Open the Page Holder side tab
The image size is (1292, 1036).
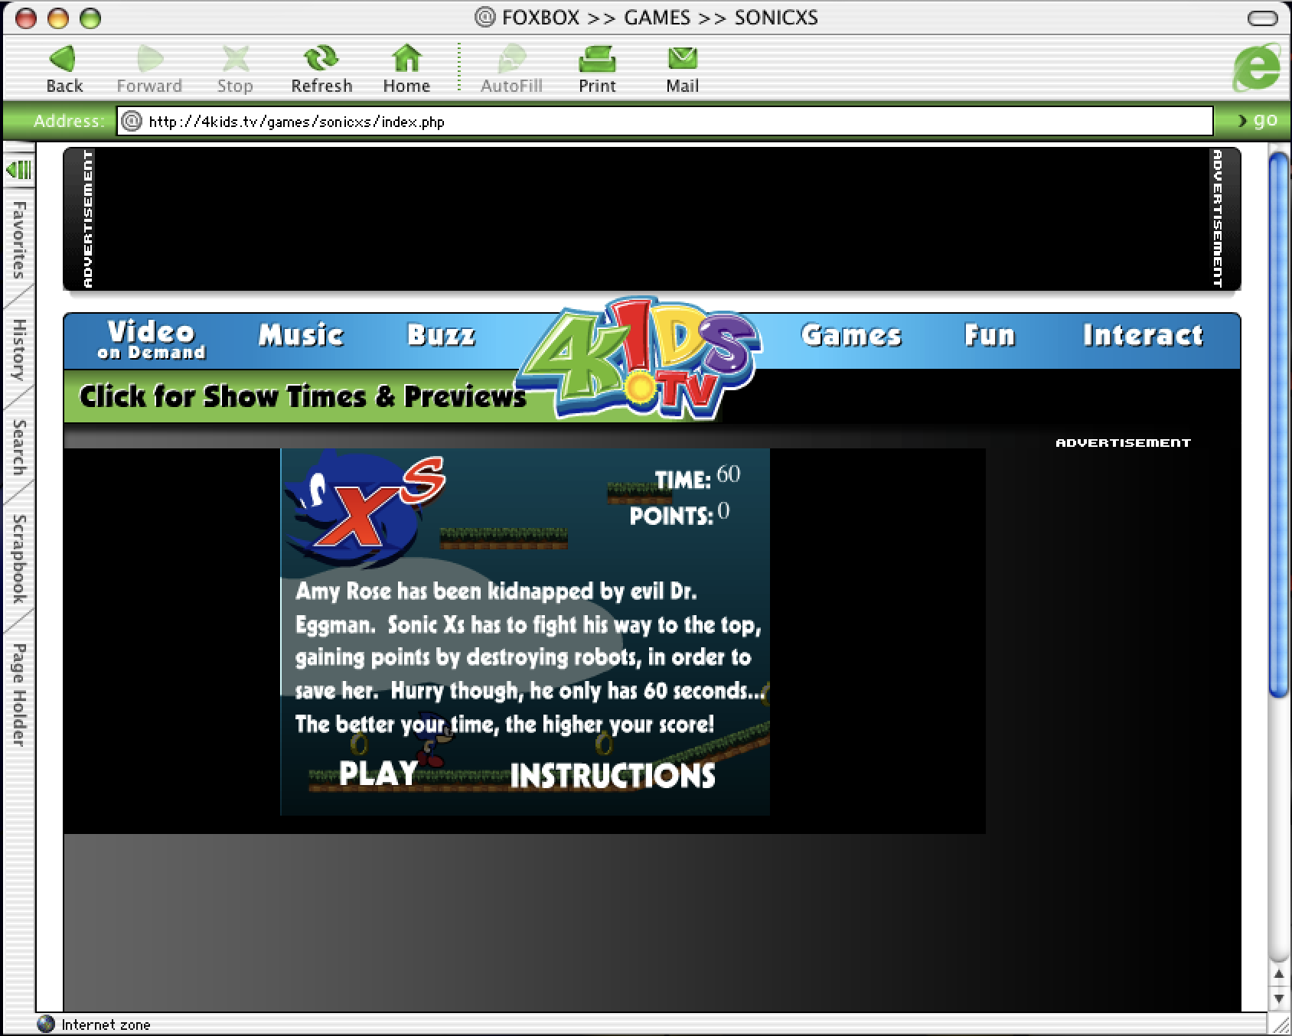pos(18,694)
